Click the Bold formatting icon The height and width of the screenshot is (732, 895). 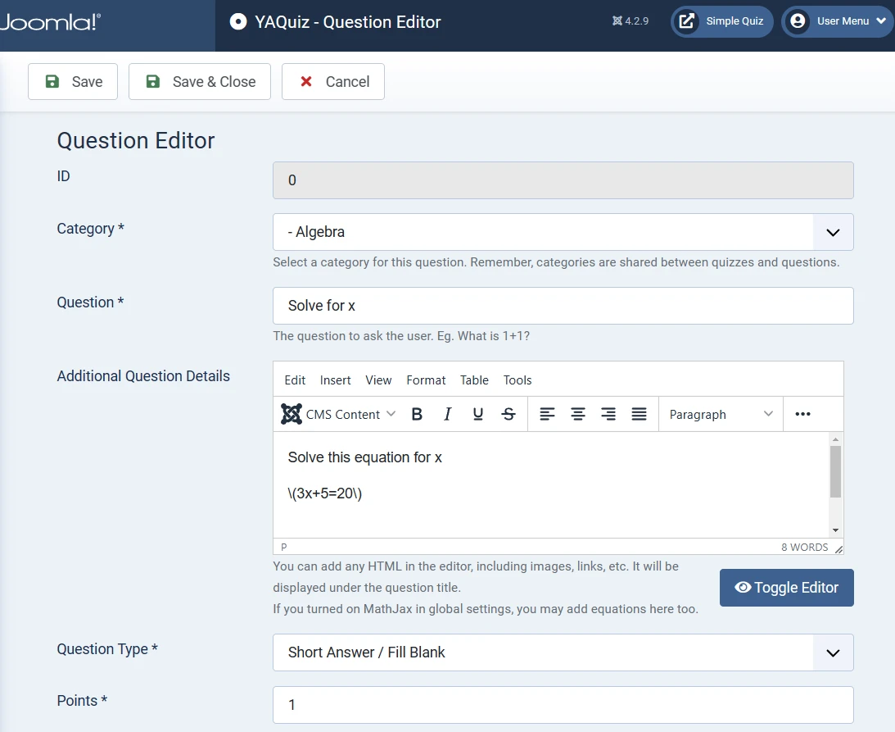click(x=417, y=415)
